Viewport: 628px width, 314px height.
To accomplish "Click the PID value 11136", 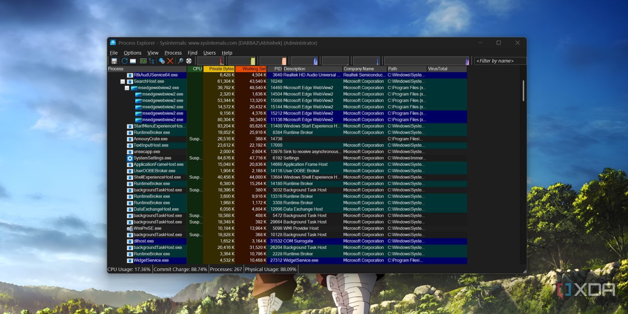I will tap(276, 120).
